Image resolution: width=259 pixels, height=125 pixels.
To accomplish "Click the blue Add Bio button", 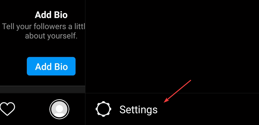I will (51, 66).
